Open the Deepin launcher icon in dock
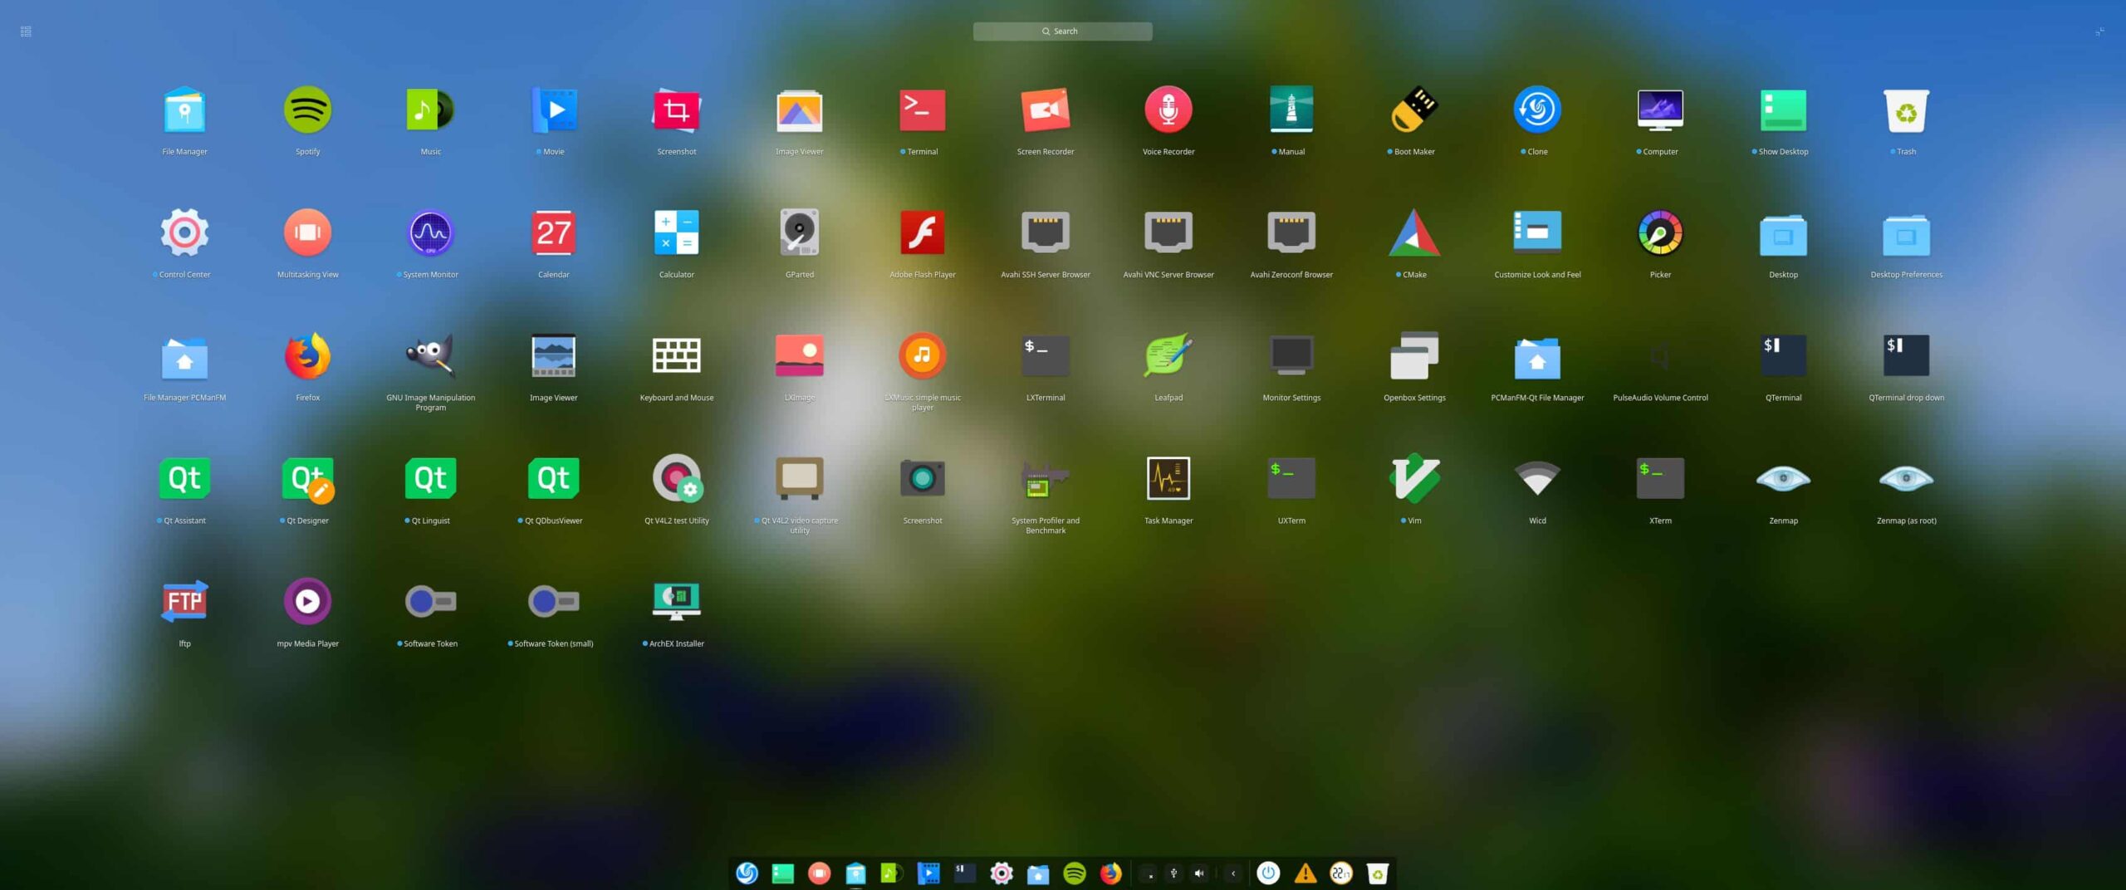 (x=747, y=873)
